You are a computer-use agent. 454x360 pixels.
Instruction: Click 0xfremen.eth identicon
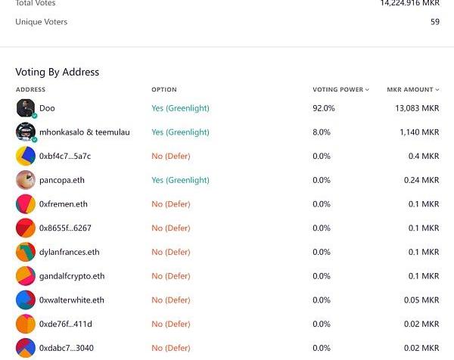coord(25,204)
